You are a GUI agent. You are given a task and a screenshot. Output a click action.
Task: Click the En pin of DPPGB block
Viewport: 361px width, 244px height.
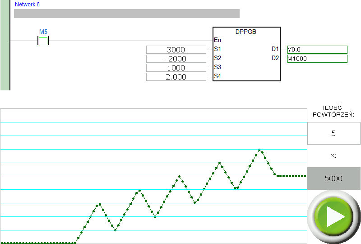point(217,40)
